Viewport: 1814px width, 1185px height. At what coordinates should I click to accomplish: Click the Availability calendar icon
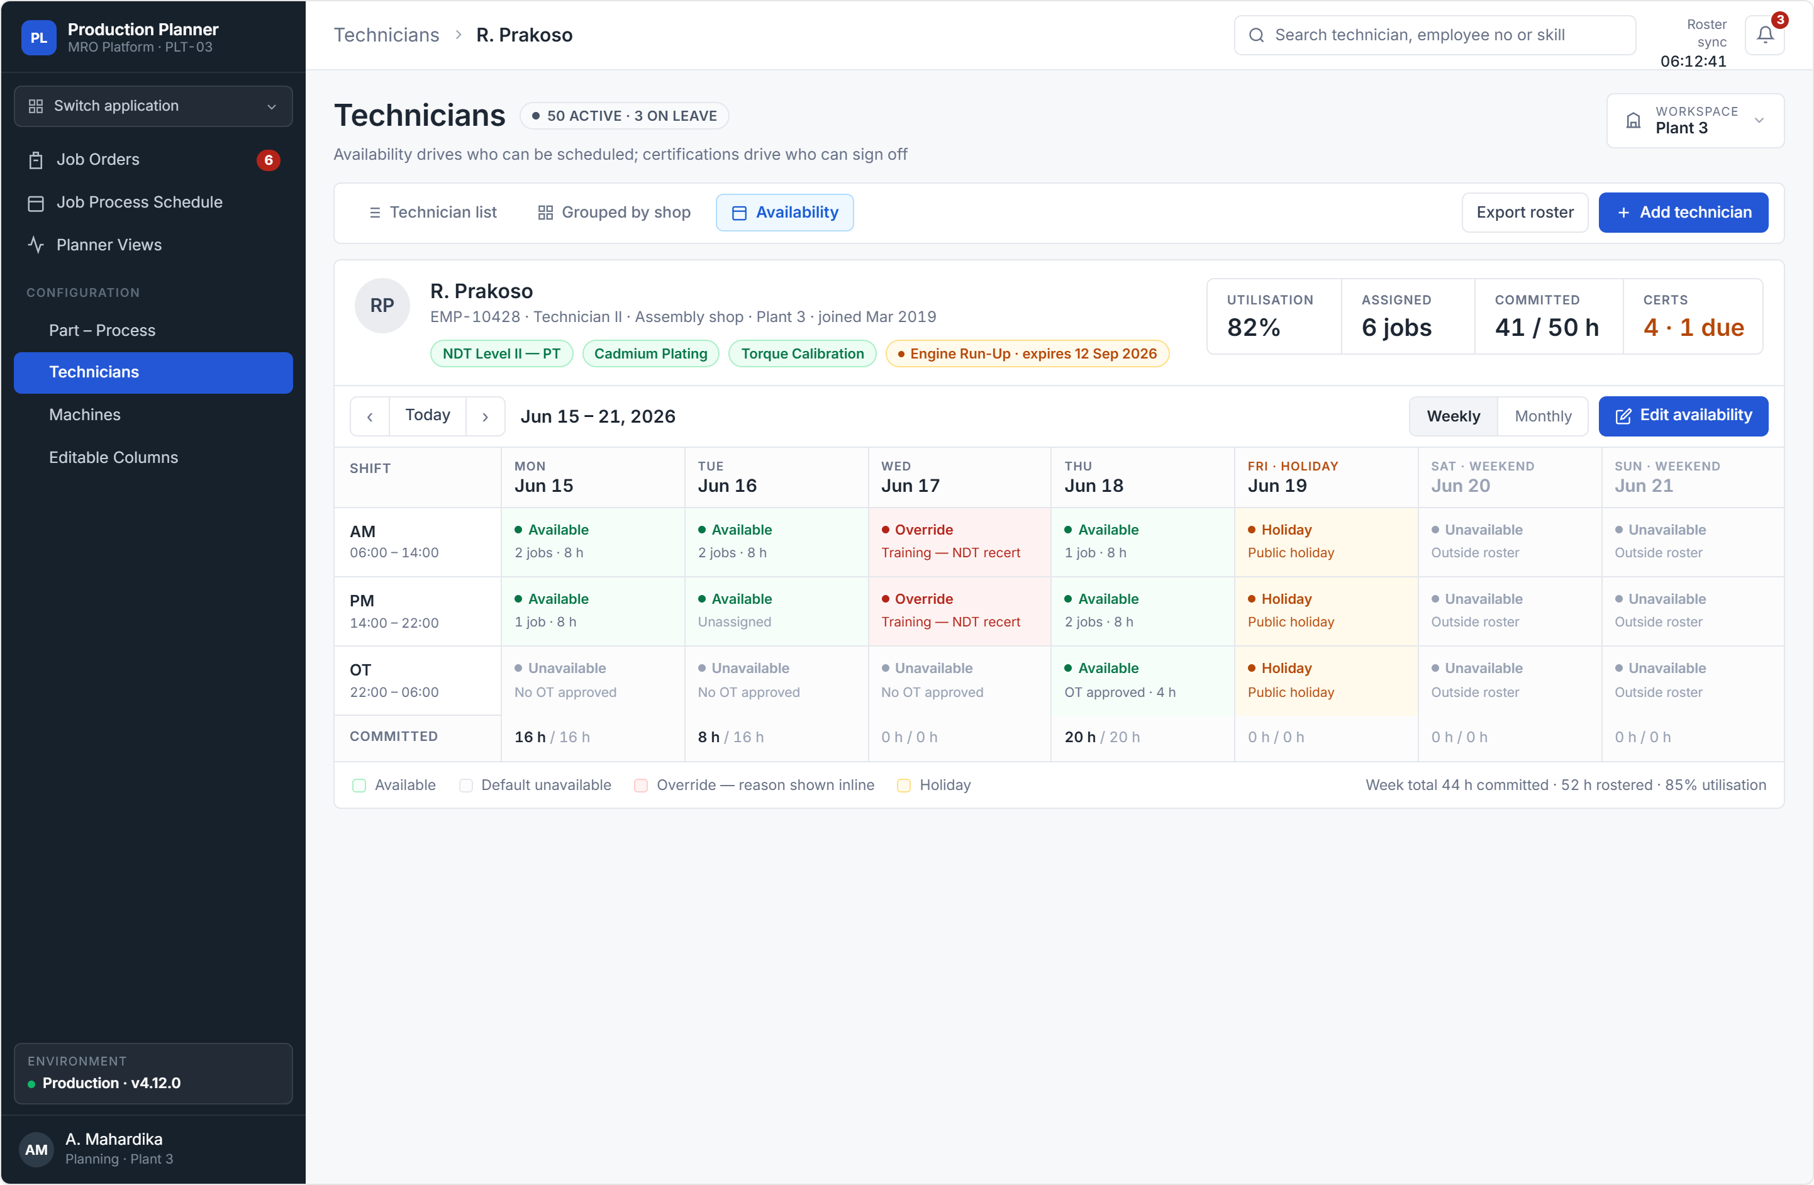tap(738, 213)
